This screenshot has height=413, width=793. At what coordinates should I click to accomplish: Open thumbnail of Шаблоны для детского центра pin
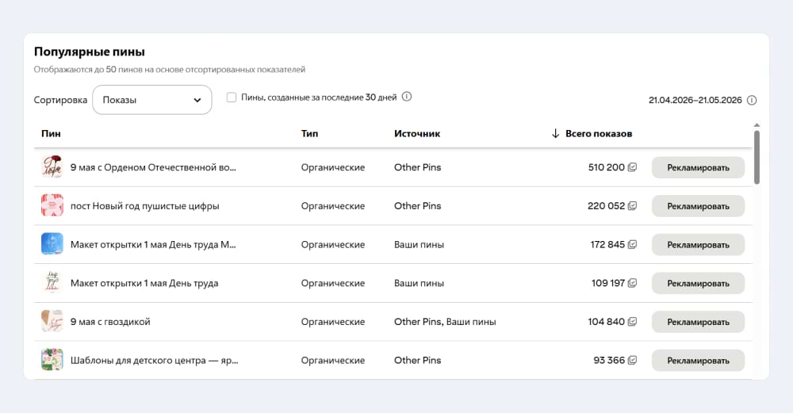tap(52, 360)
